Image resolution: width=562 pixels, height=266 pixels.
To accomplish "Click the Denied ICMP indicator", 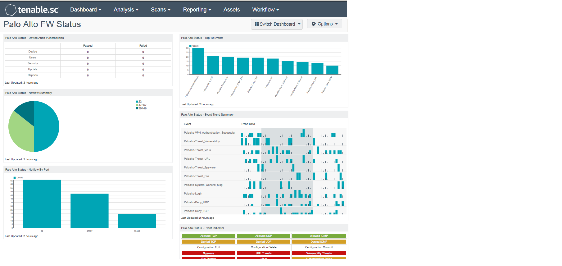I will click(x=319, y=242).
